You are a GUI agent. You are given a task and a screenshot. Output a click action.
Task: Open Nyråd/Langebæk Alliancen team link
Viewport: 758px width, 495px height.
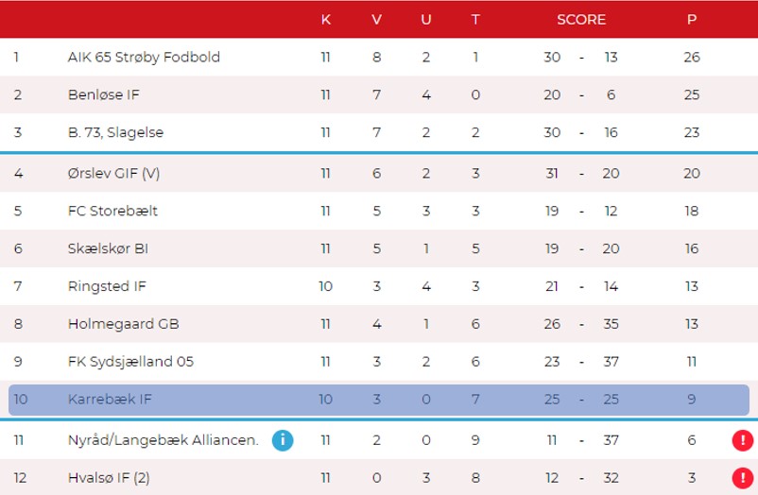tap(163, 440)
